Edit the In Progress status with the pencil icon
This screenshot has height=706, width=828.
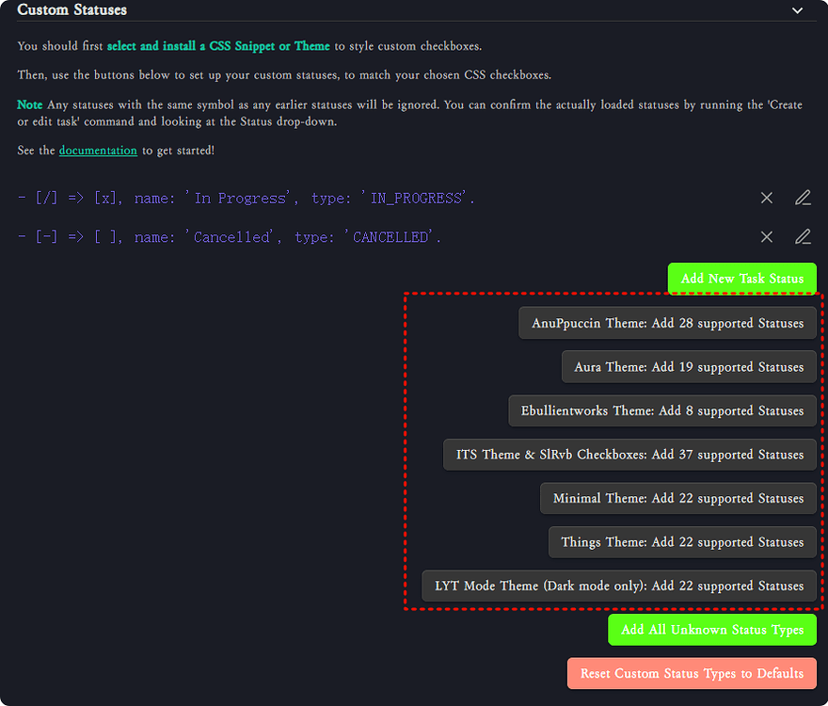tap(803, 198)
